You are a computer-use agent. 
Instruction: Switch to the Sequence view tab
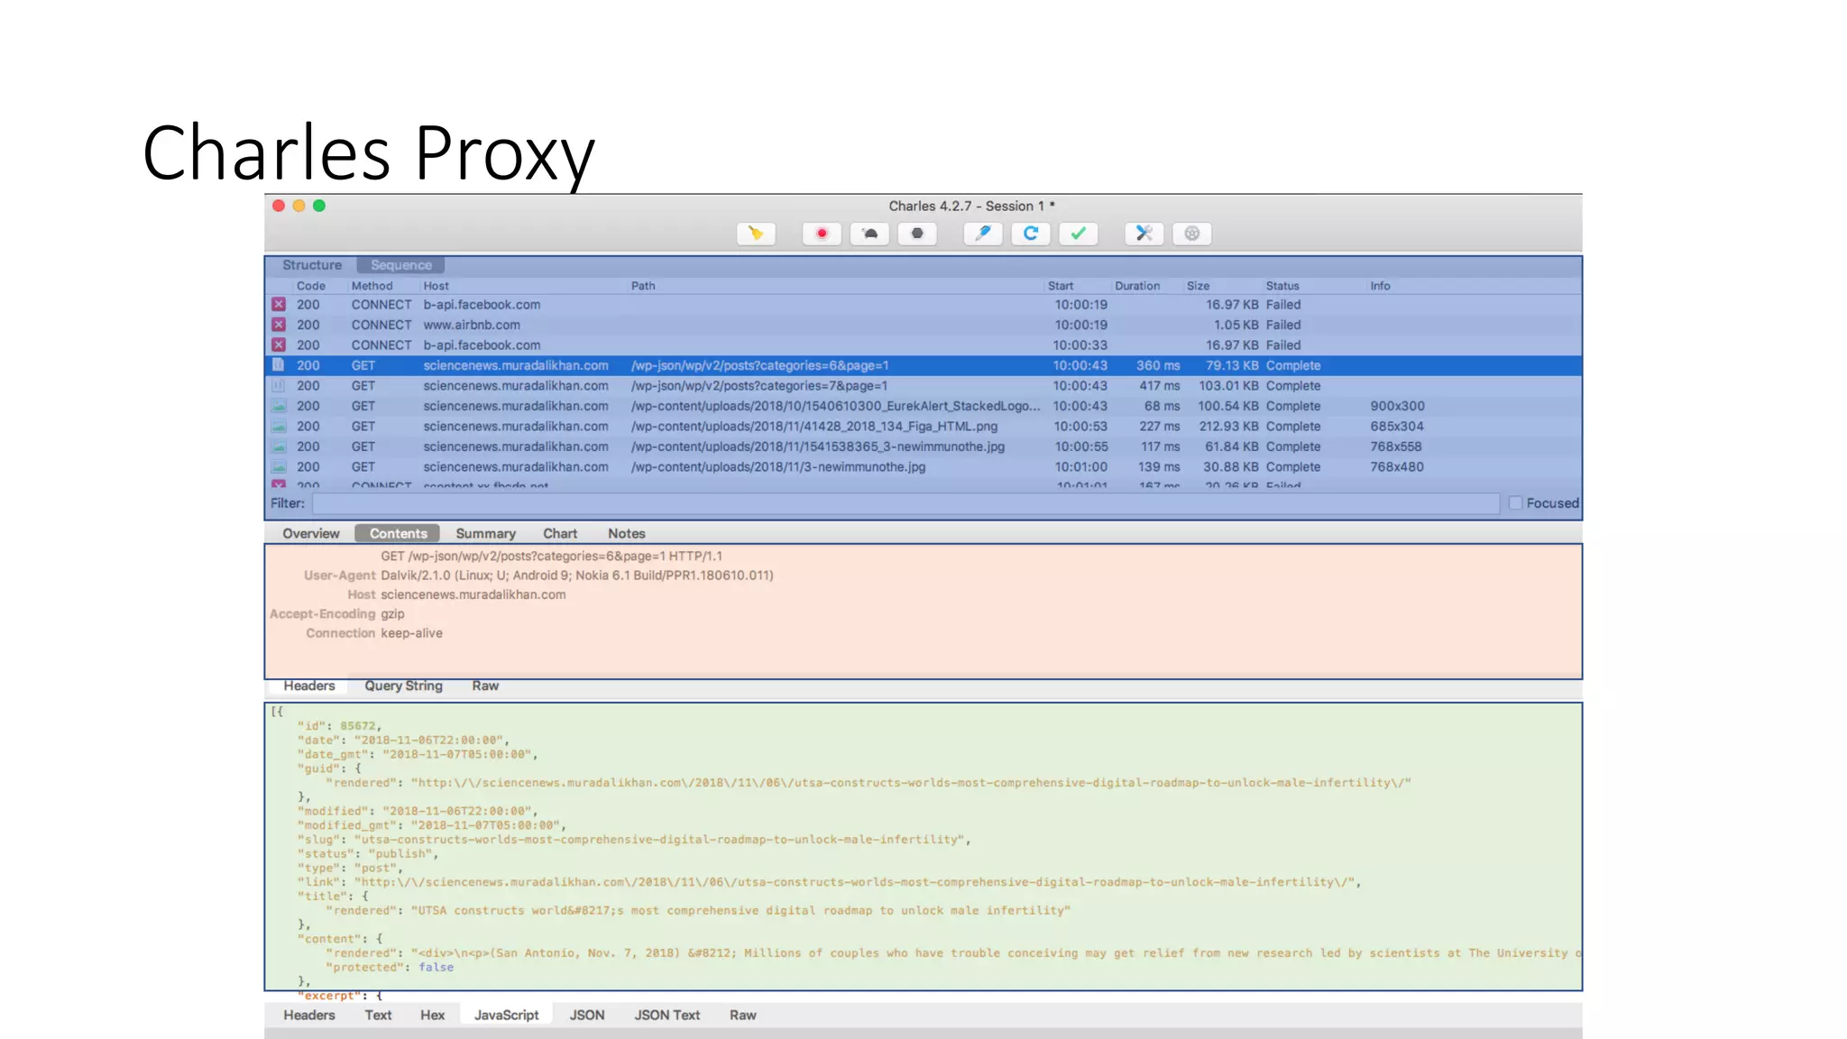(x=401, y=265)
